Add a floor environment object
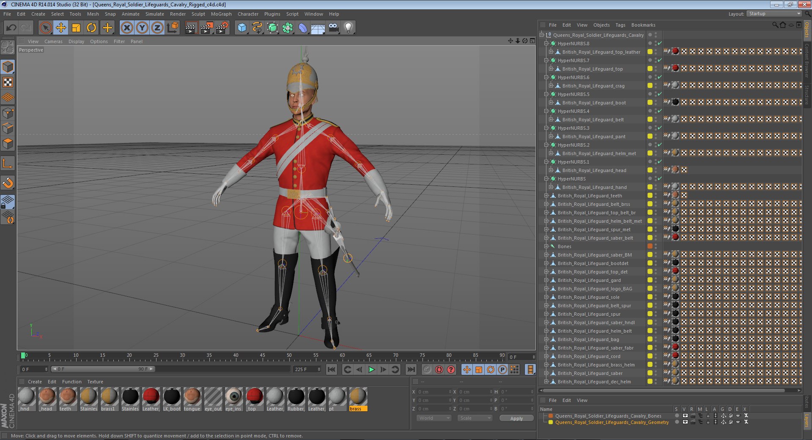Image resolution: width=812 pixels, height=440 pixels. [318, 28]
